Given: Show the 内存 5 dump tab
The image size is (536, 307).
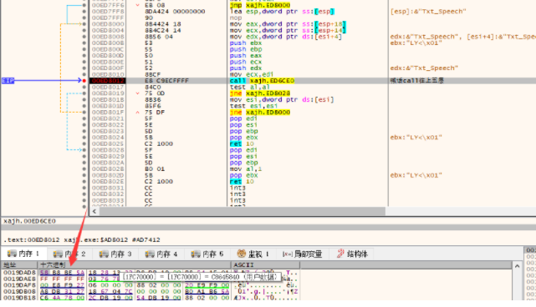Looking at the screenshot, I should click(207, 254).
